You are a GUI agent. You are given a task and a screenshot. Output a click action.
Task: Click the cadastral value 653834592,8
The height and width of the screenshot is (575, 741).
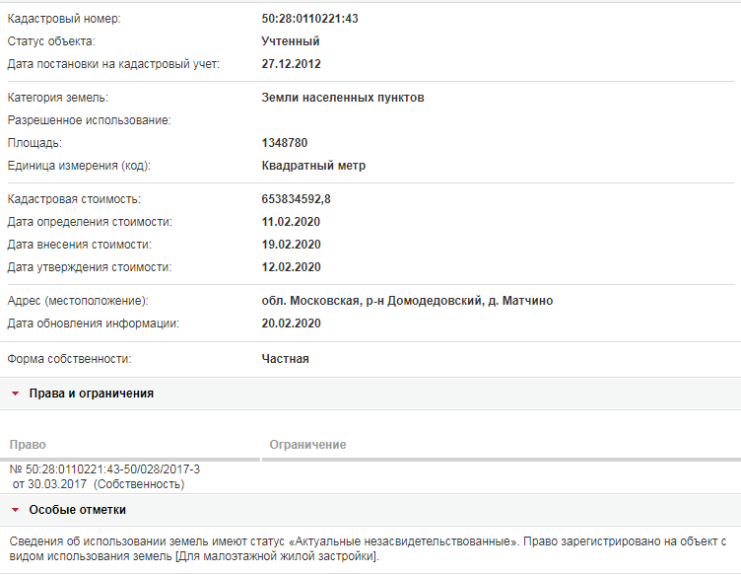click(297, 199)
